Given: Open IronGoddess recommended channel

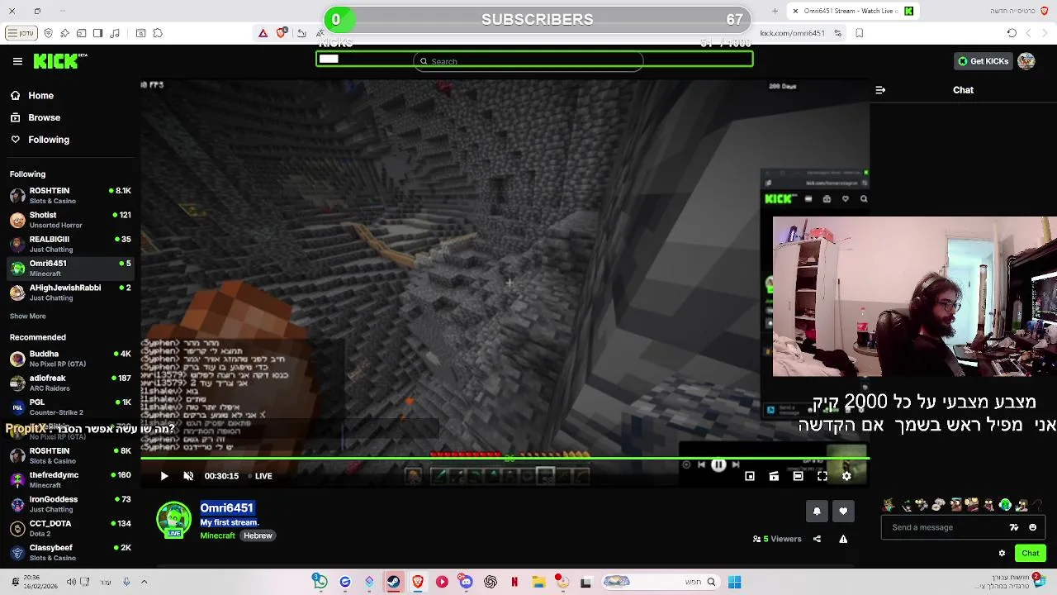Looking at the screenshot, I should click(x=70, y=504).
